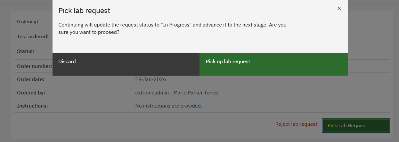Click empty space below dialog message
The width and height of the screenshot is (399, 142).
point(199,44)
